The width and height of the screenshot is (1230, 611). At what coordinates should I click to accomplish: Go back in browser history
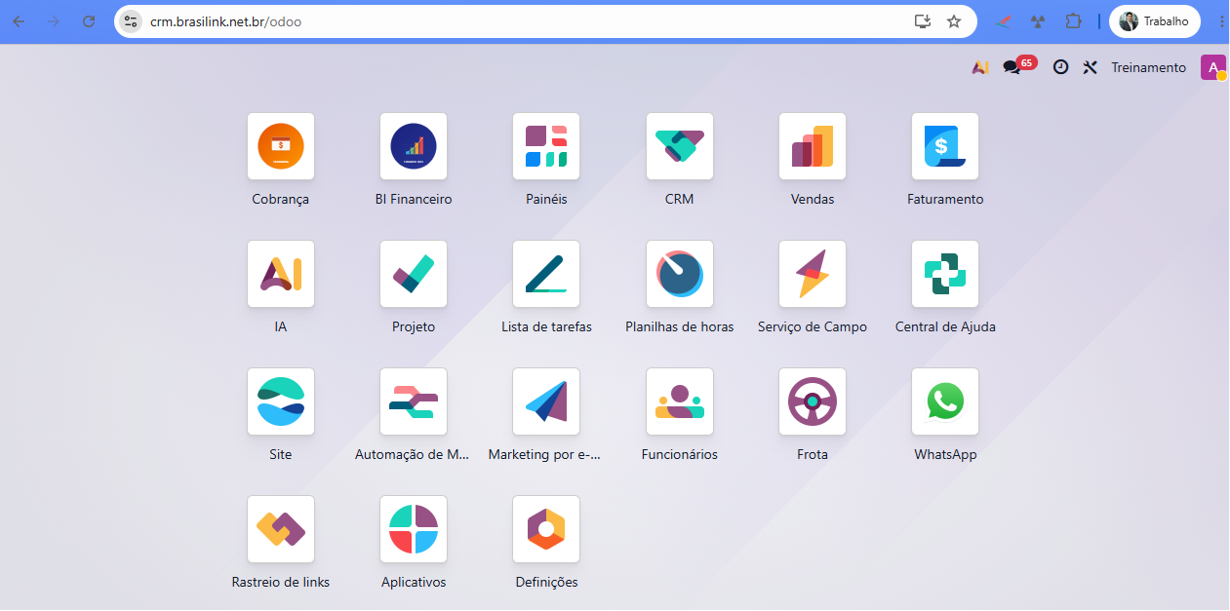click(x=19, y=20)
